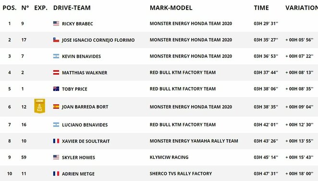Sort by the POS. column header
Image resolution: width=318 pixels, height=181 pixels.
[x=10, y=8]
